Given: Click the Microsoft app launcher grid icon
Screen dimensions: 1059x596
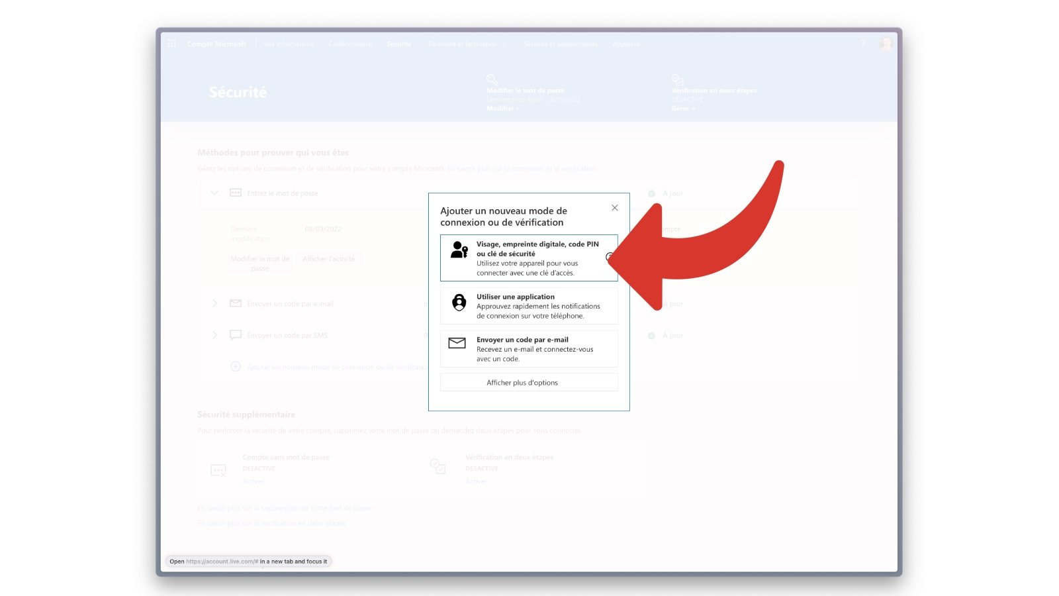Looking at the screenshot, I should pos(171,43).
